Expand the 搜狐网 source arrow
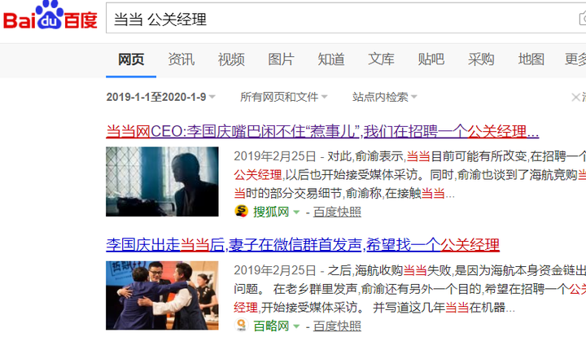Image resolution: width=586 pixels, height=350 pixels. (x=296, y=212)
